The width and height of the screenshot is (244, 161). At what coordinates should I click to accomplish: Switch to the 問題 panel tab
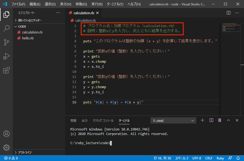[x=73, y=121]
